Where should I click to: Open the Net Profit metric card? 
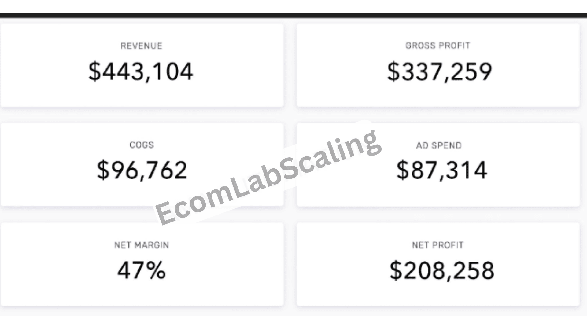click(438, 264)
